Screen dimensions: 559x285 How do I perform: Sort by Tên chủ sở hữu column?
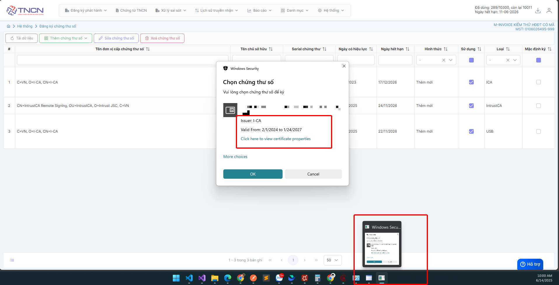pos(271,49)
